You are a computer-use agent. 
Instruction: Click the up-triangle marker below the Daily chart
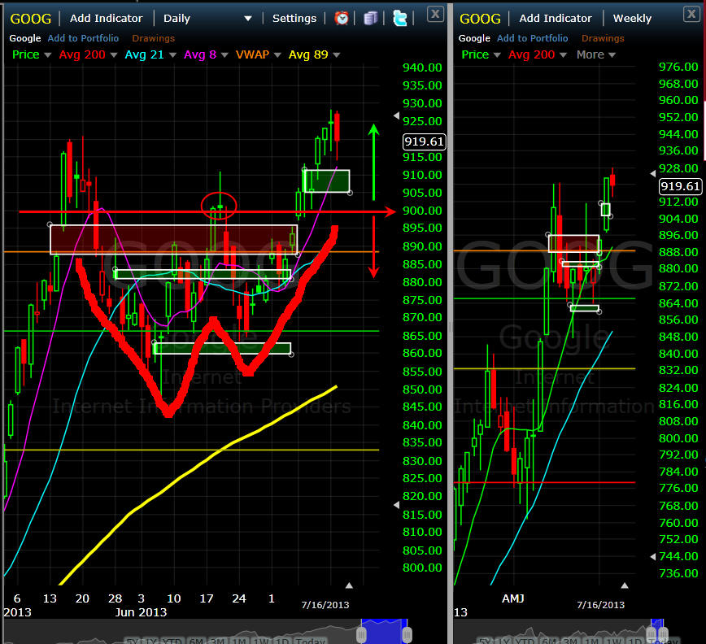(349, 585)
